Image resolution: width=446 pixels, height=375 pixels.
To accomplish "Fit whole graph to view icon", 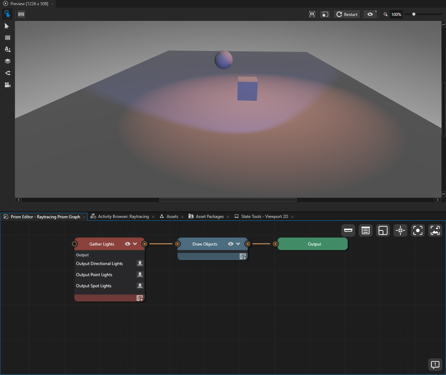I will [x=435, y=230].
